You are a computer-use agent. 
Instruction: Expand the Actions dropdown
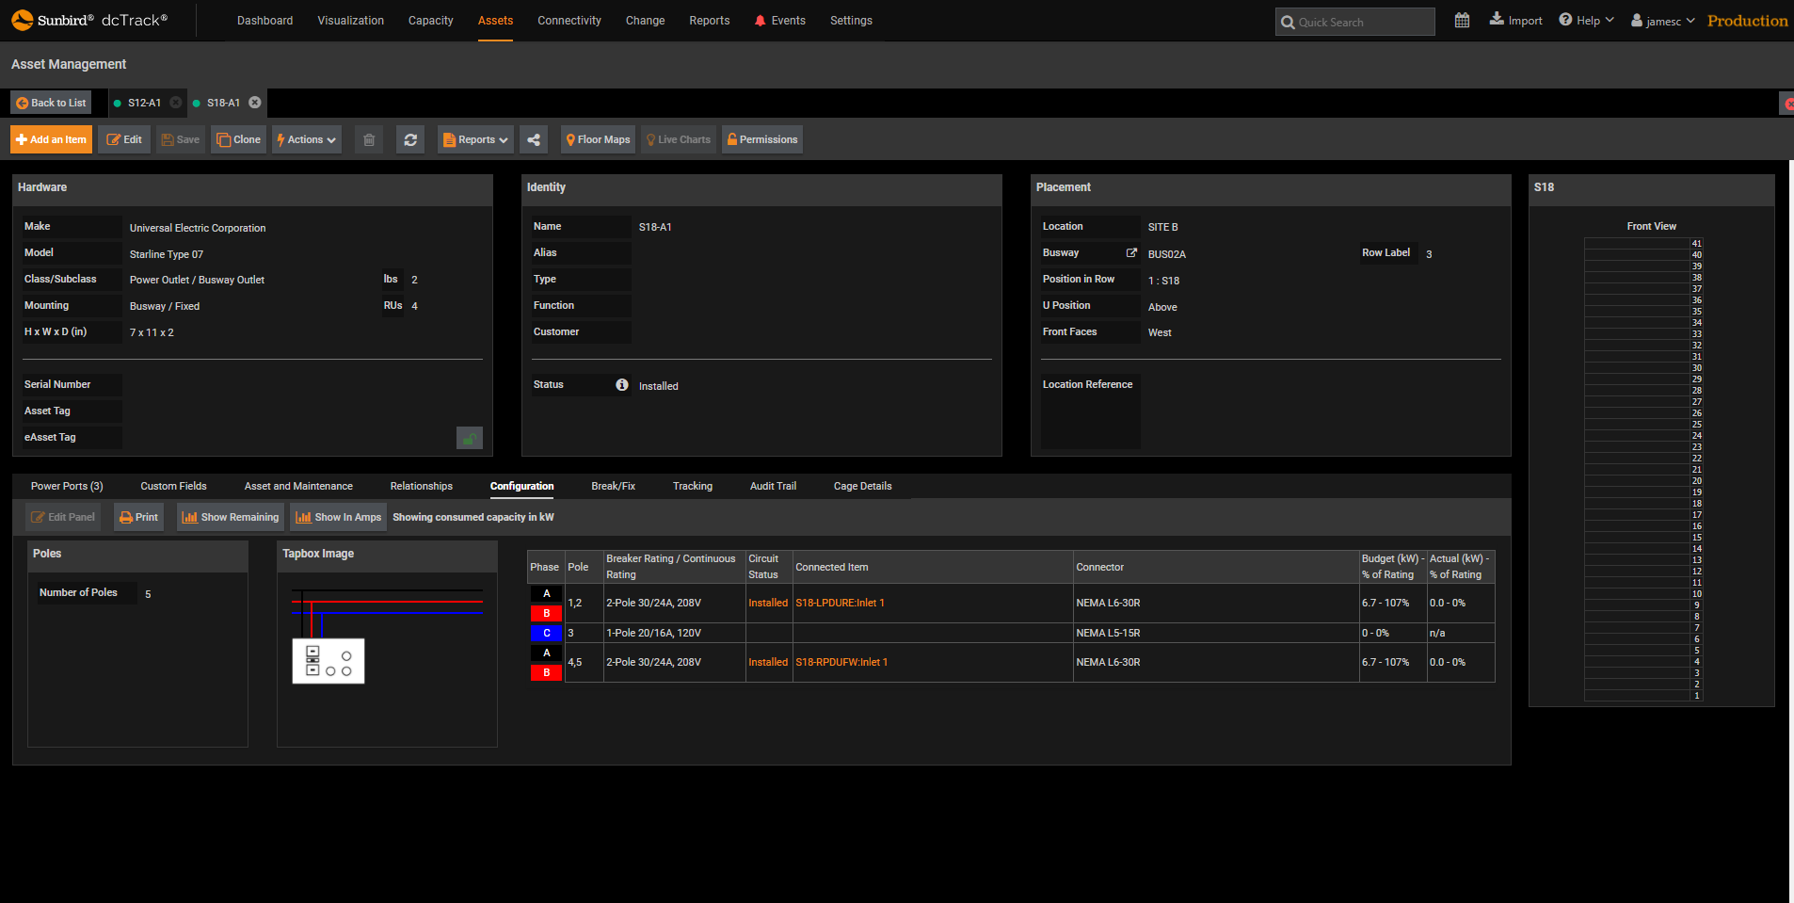pyautogui.click(x=306, y=139)
